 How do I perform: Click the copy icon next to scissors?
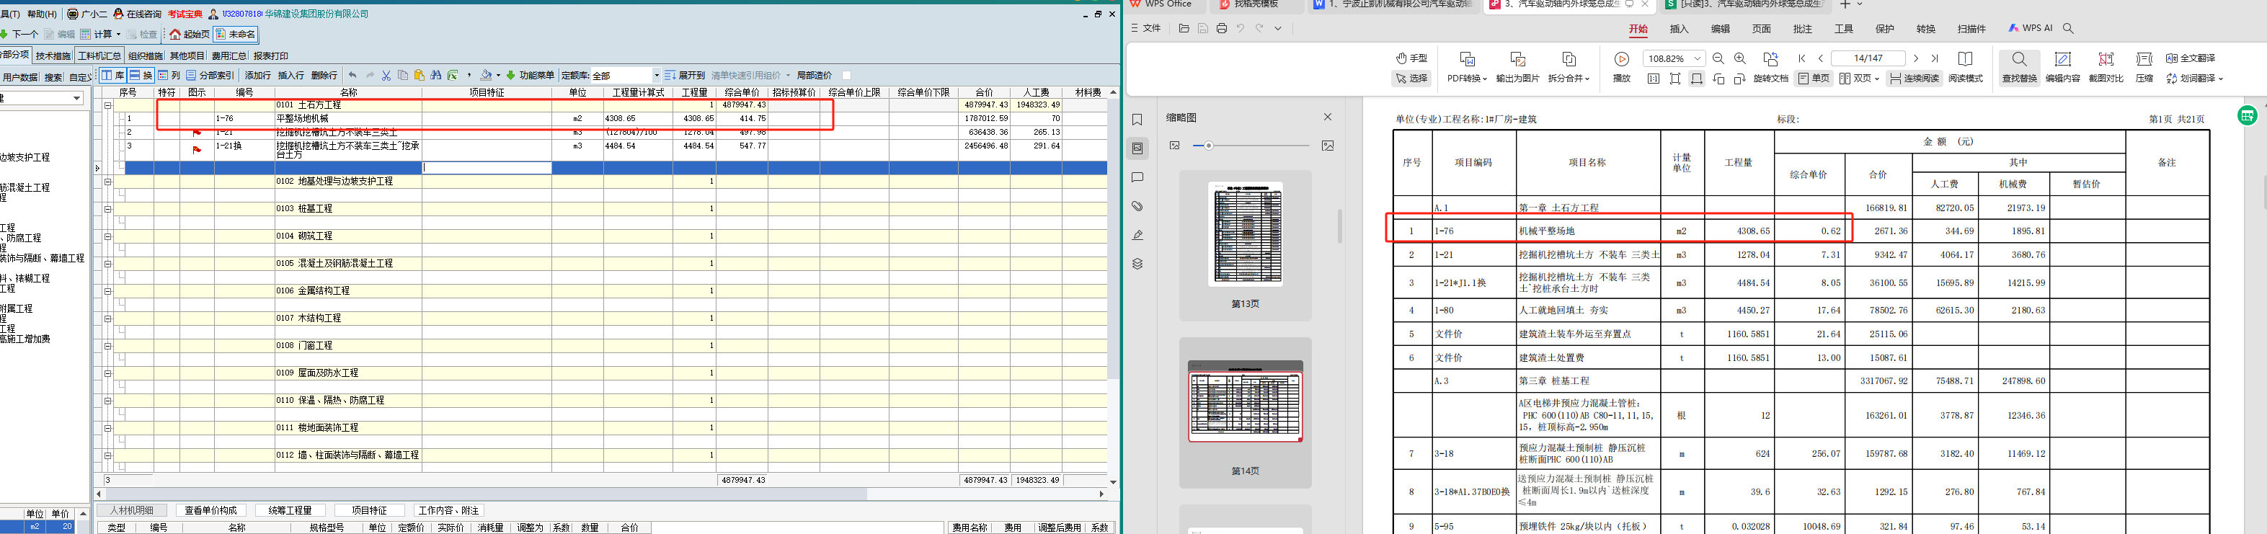click(403, 76)
